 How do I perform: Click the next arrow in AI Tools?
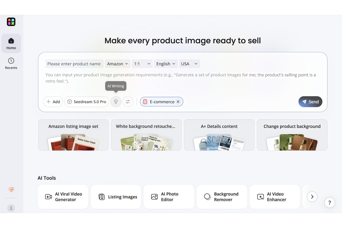312,197
